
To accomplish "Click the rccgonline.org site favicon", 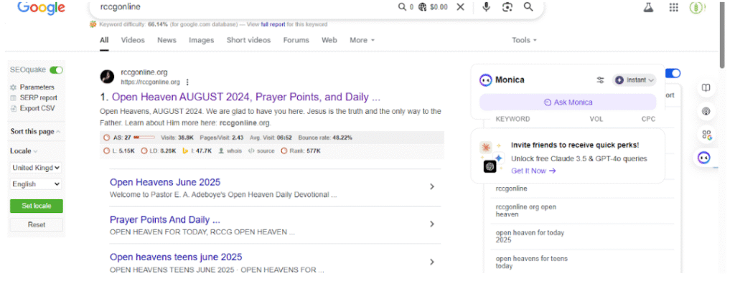I will [x=108, y=77].
